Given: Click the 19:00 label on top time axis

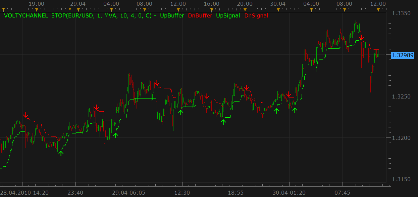Looking at the screenshot, I should tap(37, 4).
